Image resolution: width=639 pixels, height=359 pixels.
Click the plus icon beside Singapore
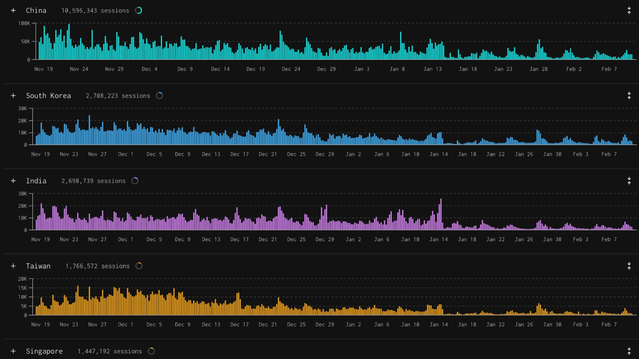click(13, 351)
